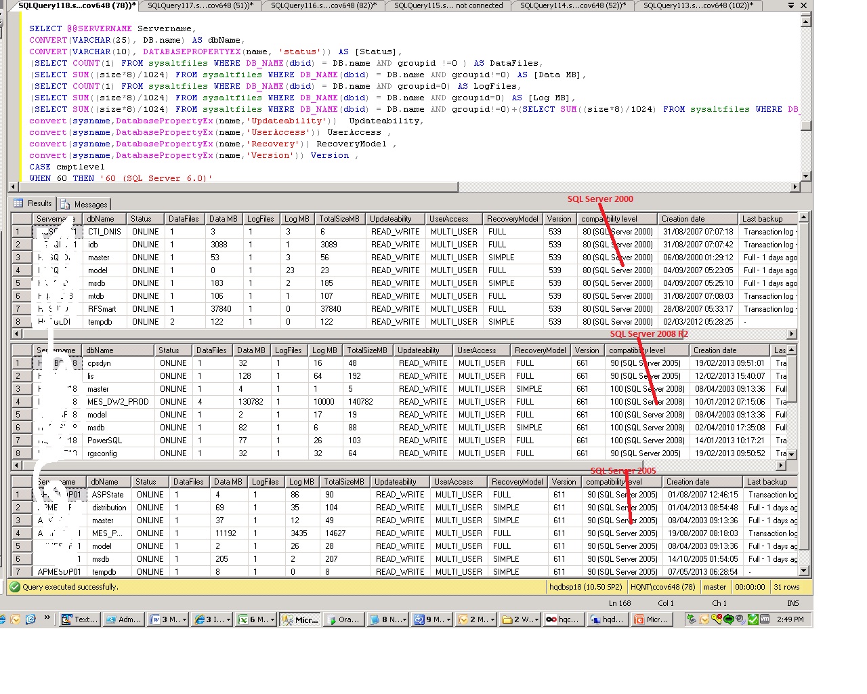Expand the quick launch chevron
867x694 pixels.
pyautogui.click(x=47, y=618)
